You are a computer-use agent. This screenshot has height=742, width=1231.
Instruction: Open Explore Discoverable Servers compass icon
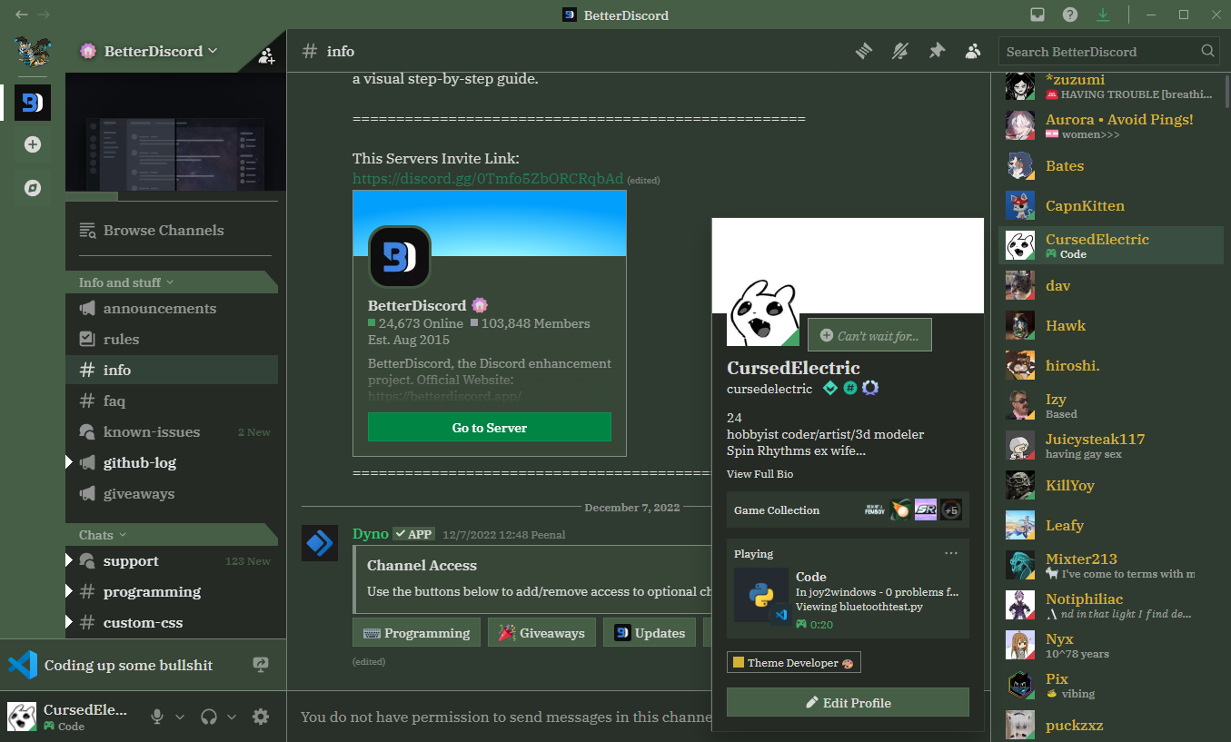(x=33, y=188)
